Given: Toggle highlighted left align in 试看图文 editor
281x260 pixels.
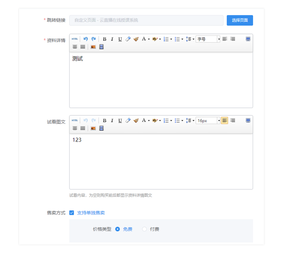Looking at the screenshot, I should [225, 120].
